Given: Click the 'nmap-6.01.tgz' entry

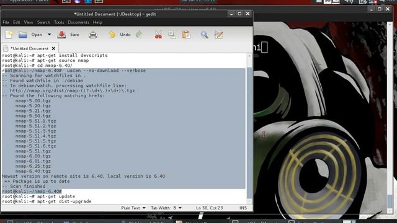Looking at the screenshot, I should tap(33, 161).
